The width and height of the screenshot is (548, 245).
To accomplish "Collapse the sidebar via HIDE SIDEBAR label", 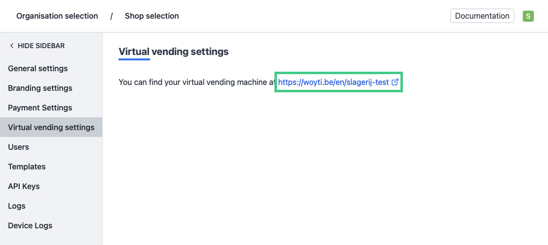I will pyautogui.click(x=41, y=46).
